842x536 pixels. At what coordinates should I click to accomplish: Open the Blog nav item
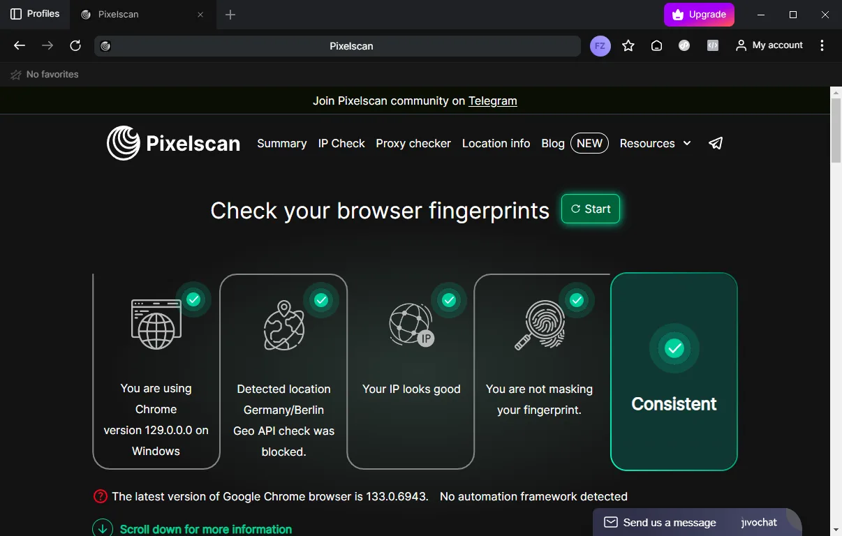[553, 143]
